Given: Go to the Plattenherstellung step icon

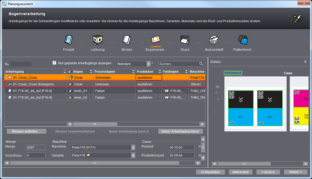Looking at the screenshot, I should (243, 40).
